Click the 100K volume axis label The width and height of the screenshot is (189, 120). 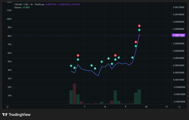[9, 19]
